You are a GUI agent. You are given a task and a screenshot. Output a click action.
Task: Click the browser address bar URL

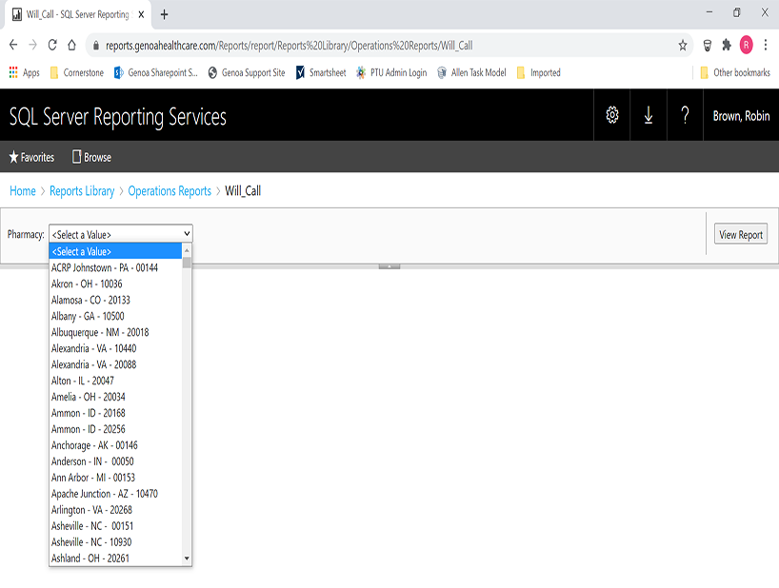pyautogui.click(x=381, y=45)
